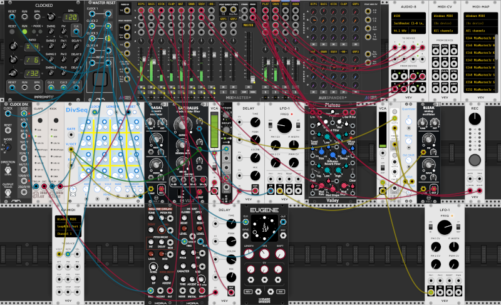The height and width of the screenshot is (305, 501).
Task: Start recording with the REC module button
Action: 475,160
